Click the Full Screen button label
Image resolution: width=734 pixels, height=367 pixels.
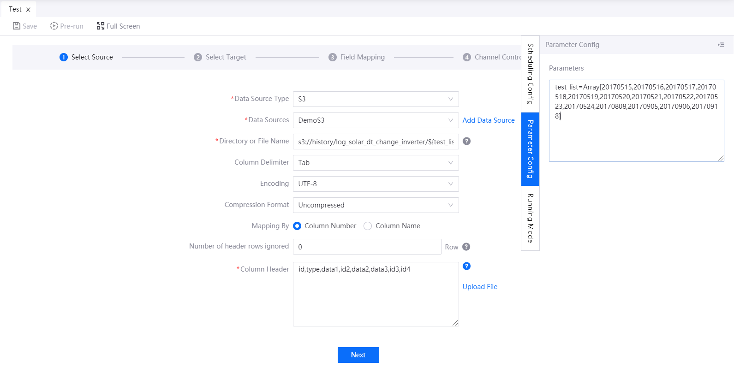pyautogui.click(x=123, y=26)
